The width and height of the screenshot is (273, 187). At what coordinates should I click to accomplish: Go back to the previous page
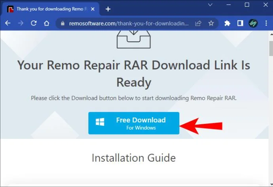8,23
